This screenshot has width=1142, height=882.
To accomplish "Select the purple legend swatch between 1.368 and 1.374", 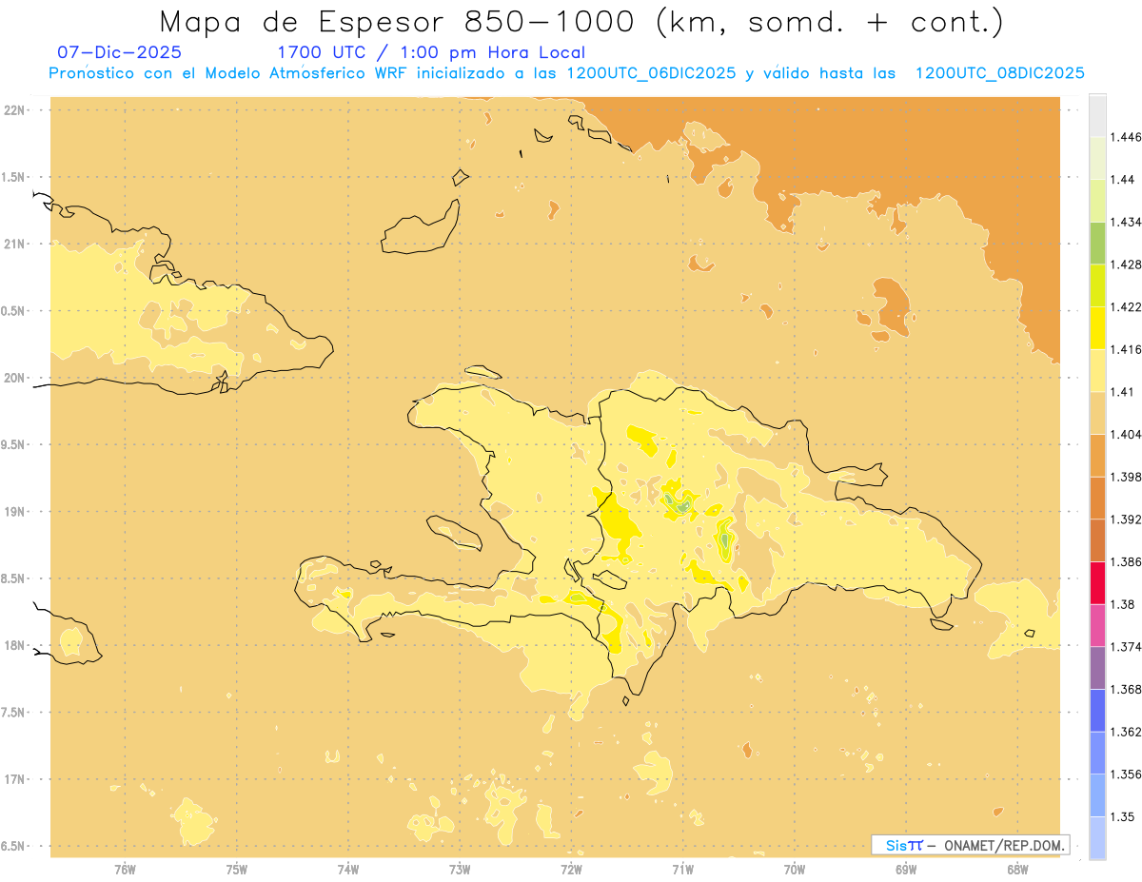I will tap(1097, 667).
